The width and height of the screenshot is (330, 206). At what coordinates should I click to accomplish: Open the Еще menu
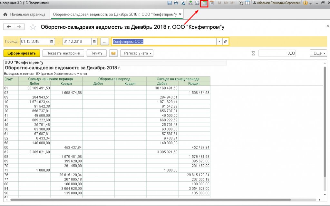tap(318, 53)
